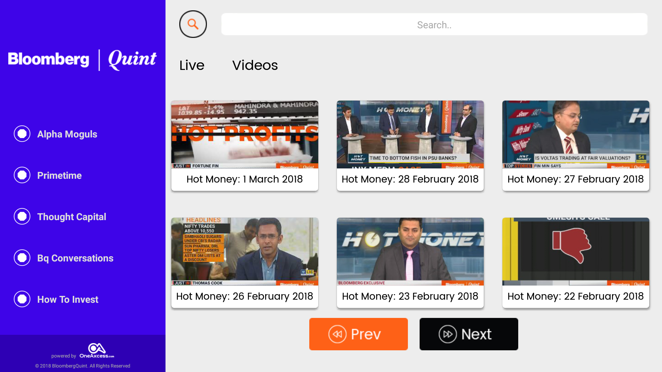Image resolution: width=662 pixels, height=372 pixels.
Task: Open the Thought Capital category
Action: click(x=72, y=217)
